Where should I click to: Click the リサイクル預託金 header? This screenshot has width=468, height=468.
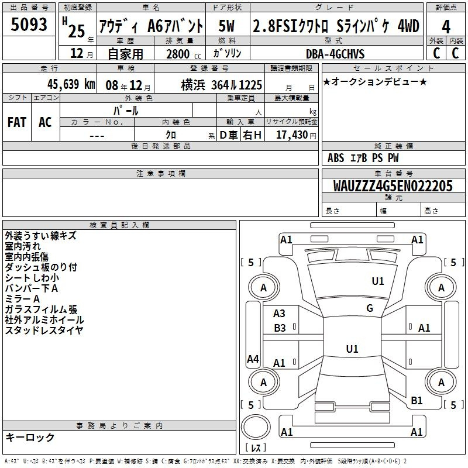point(291,122)
